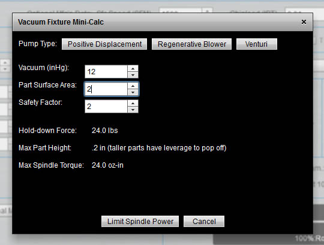
Task: Click the Hold-down Force label
Action: click(47, 131)
